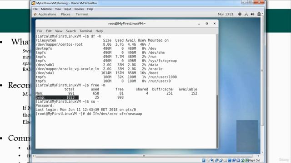Open the Terminal app menu in top bar
291x163 pixels.
coord(82,14)
